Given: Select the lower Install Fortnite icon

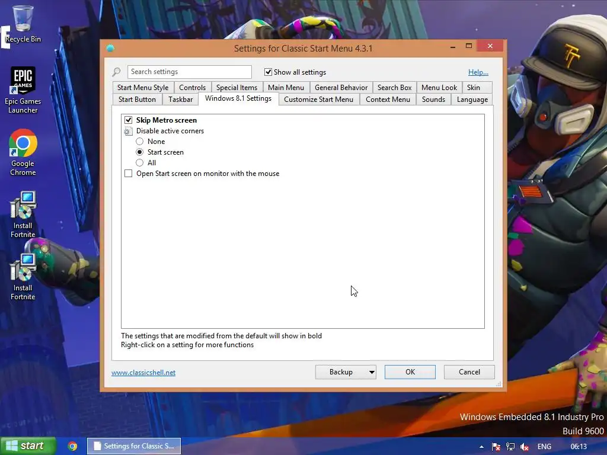Looking at the screenshot, I should [x=23, y=276].
